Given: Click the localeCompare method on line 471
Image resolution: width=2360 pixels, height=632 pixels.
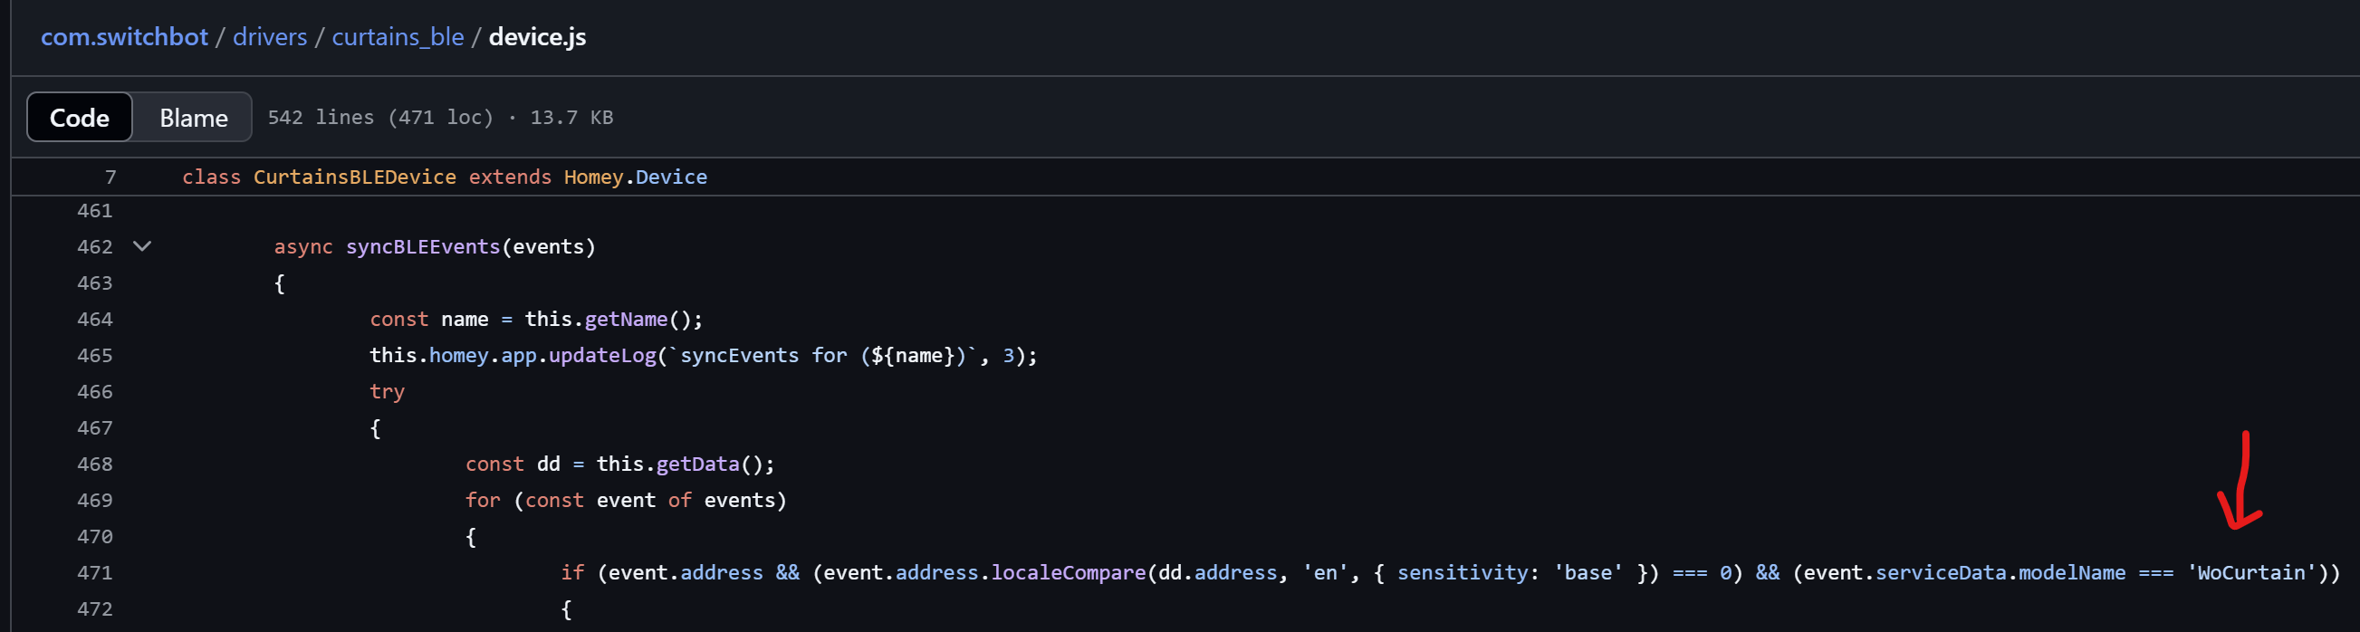Looking at the screenshot, I should (x=1069, y=572).
